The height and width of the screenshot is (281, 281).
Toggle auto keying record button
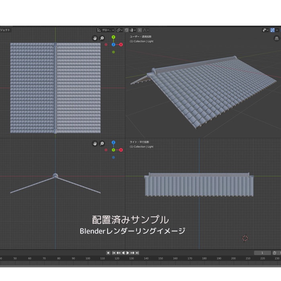click(x=108, y=253)
